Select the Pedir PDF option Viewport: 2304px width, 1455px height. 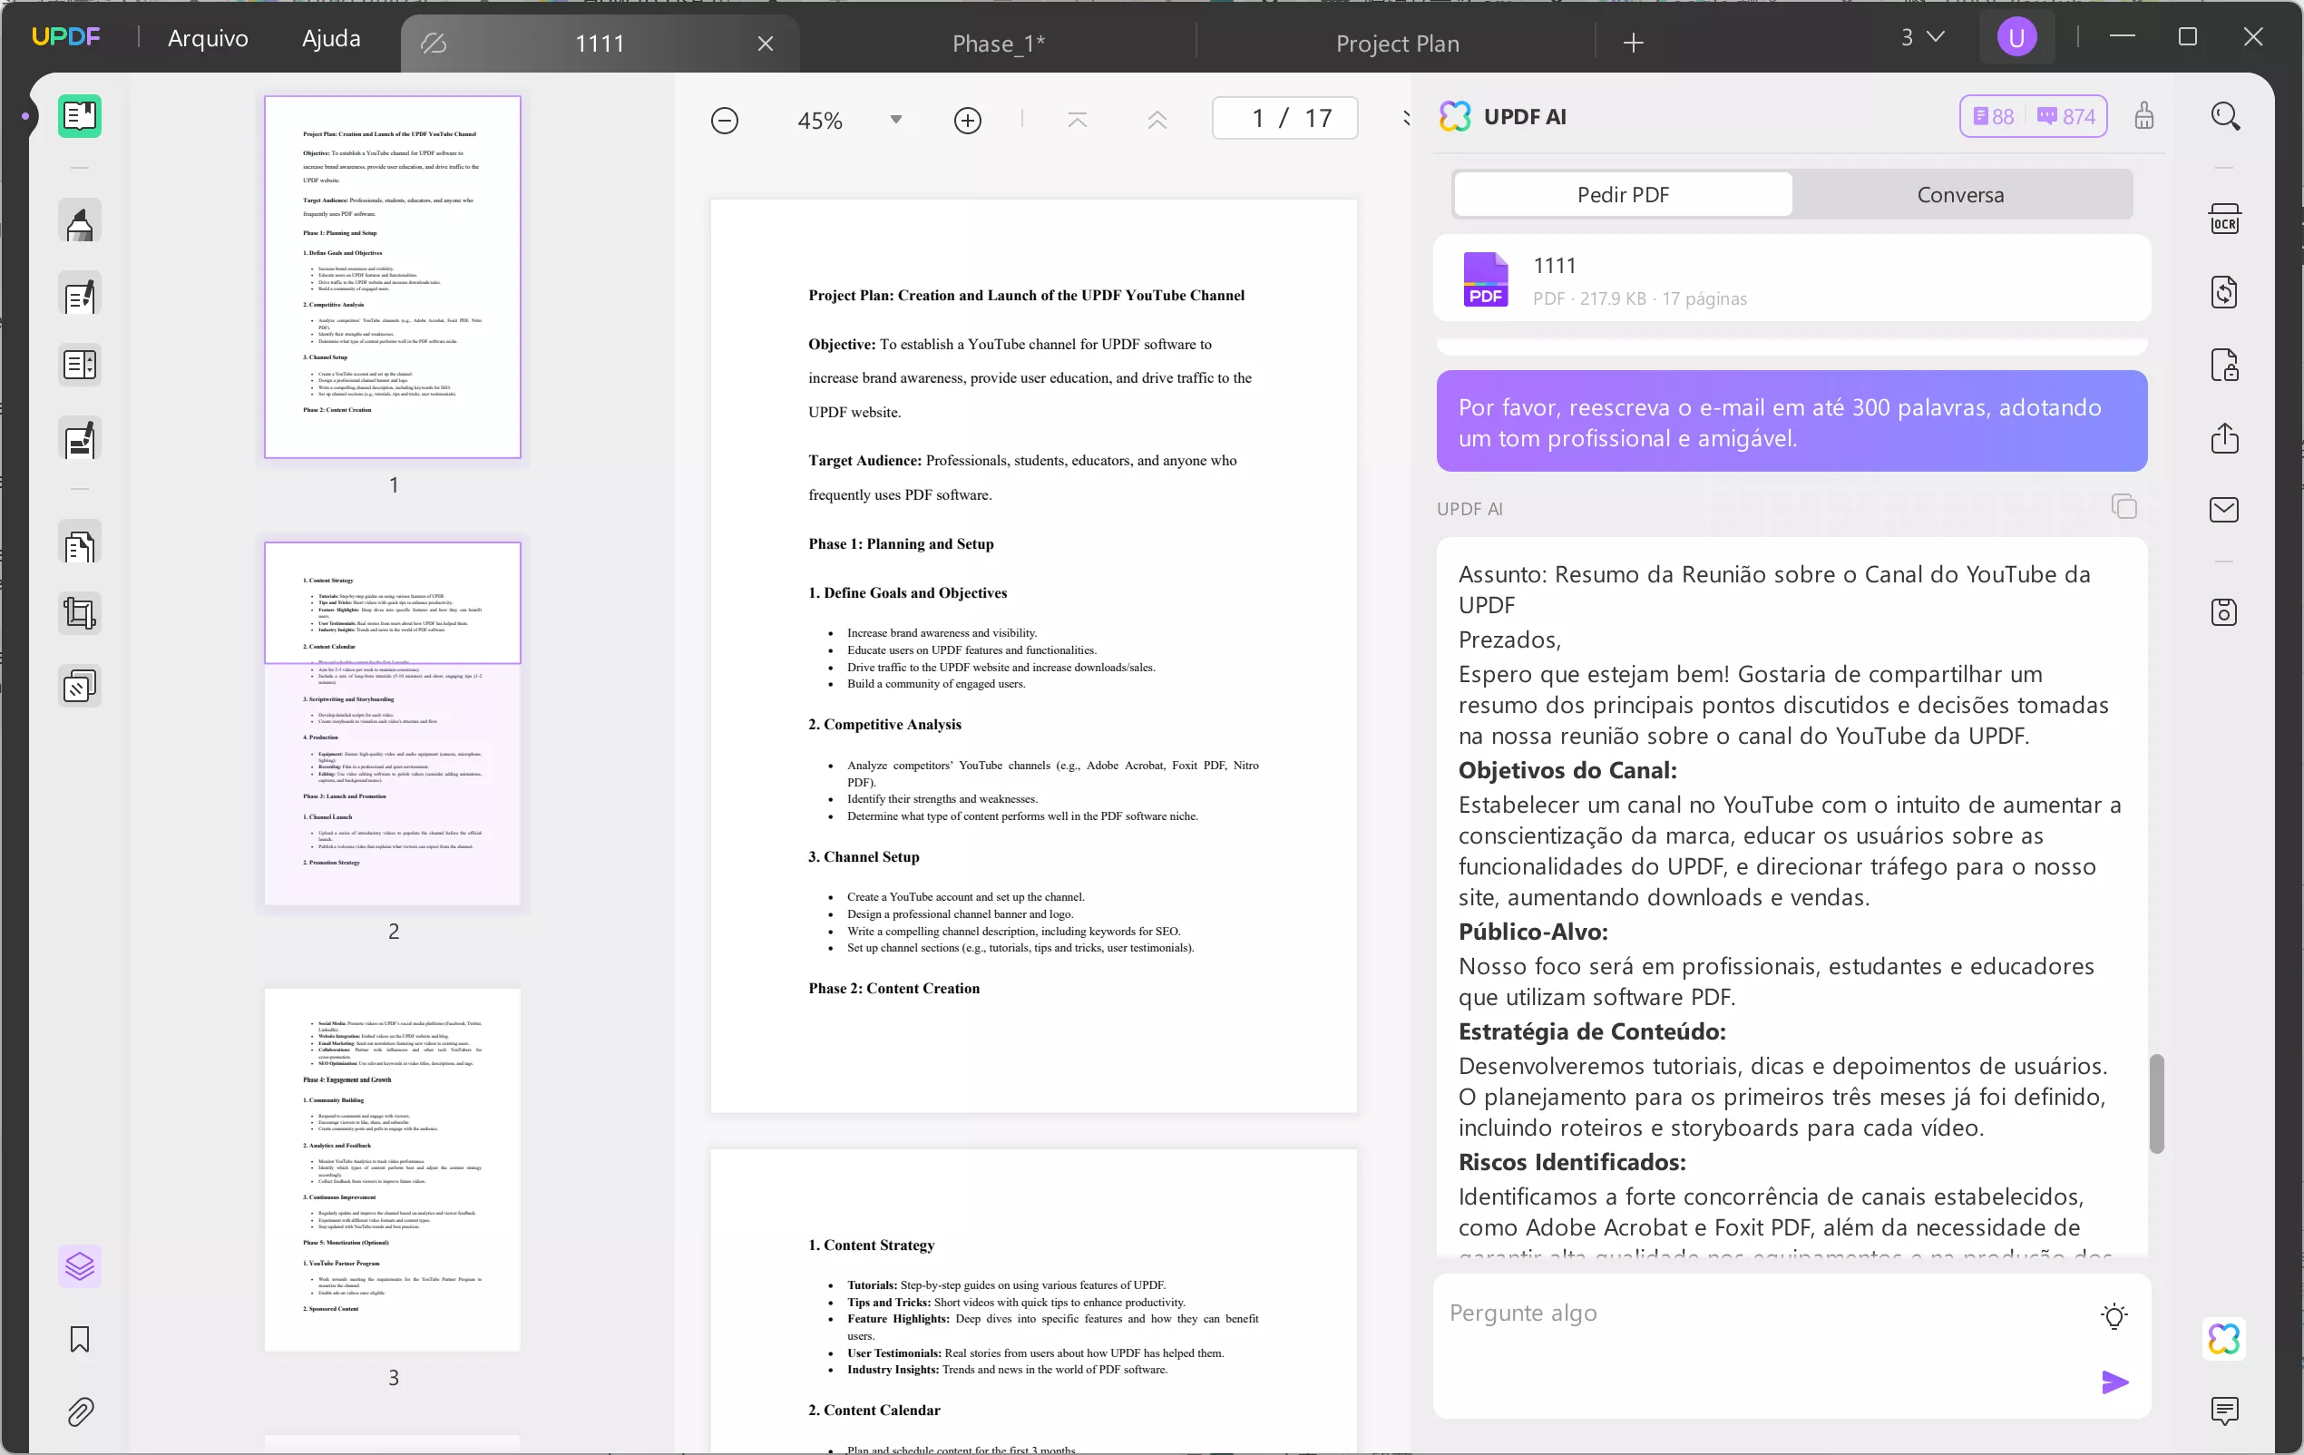coord(1622,194)
